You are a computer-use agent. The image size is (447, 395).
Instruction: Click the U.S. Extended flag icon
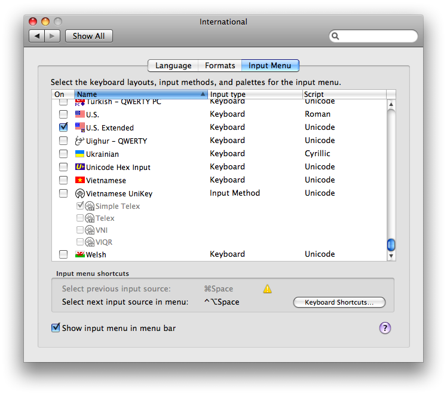coord(79,127)
